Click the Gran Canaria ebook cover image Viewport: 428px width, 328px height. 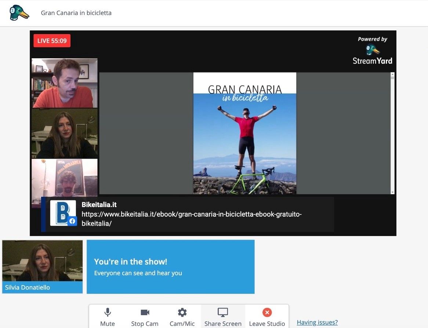point(244,133)
